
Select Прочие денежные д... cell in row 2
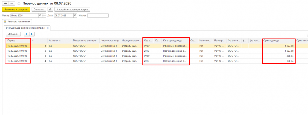coord(175,51)
